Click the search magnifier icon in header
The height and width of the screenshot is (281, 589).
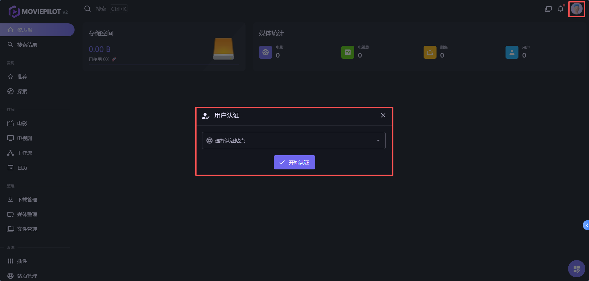pyautogui.click(x=87, y=9)
